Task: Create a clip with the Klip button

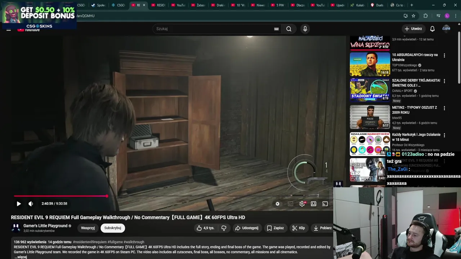Action: (299, 228)
